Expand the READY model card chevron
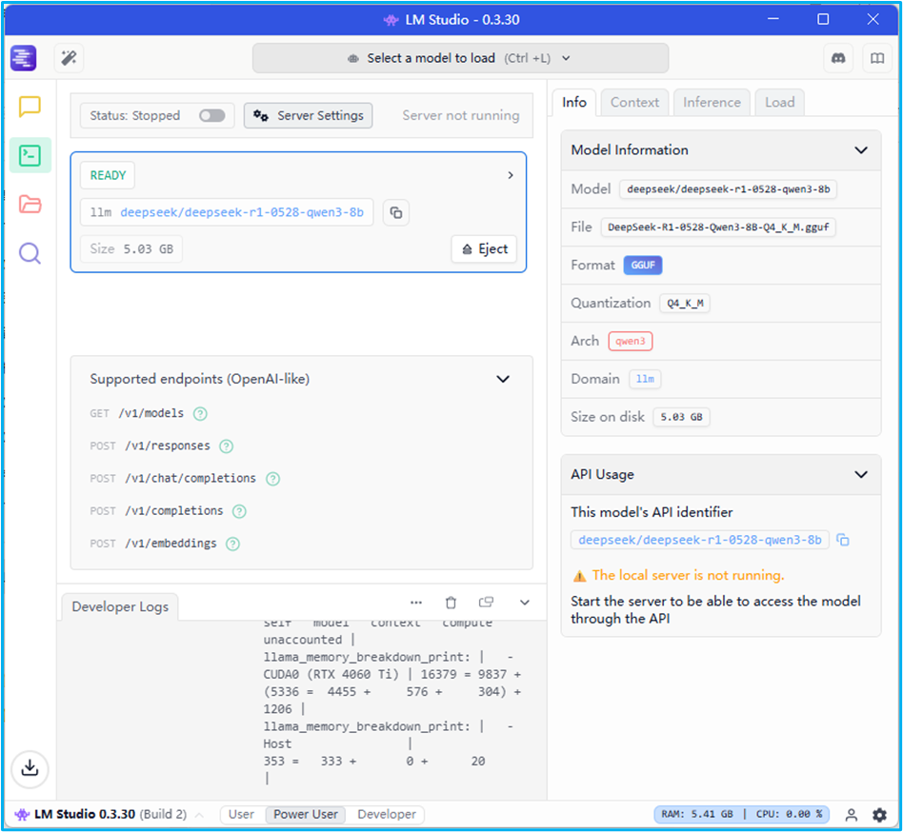 (x=511, y=175)
